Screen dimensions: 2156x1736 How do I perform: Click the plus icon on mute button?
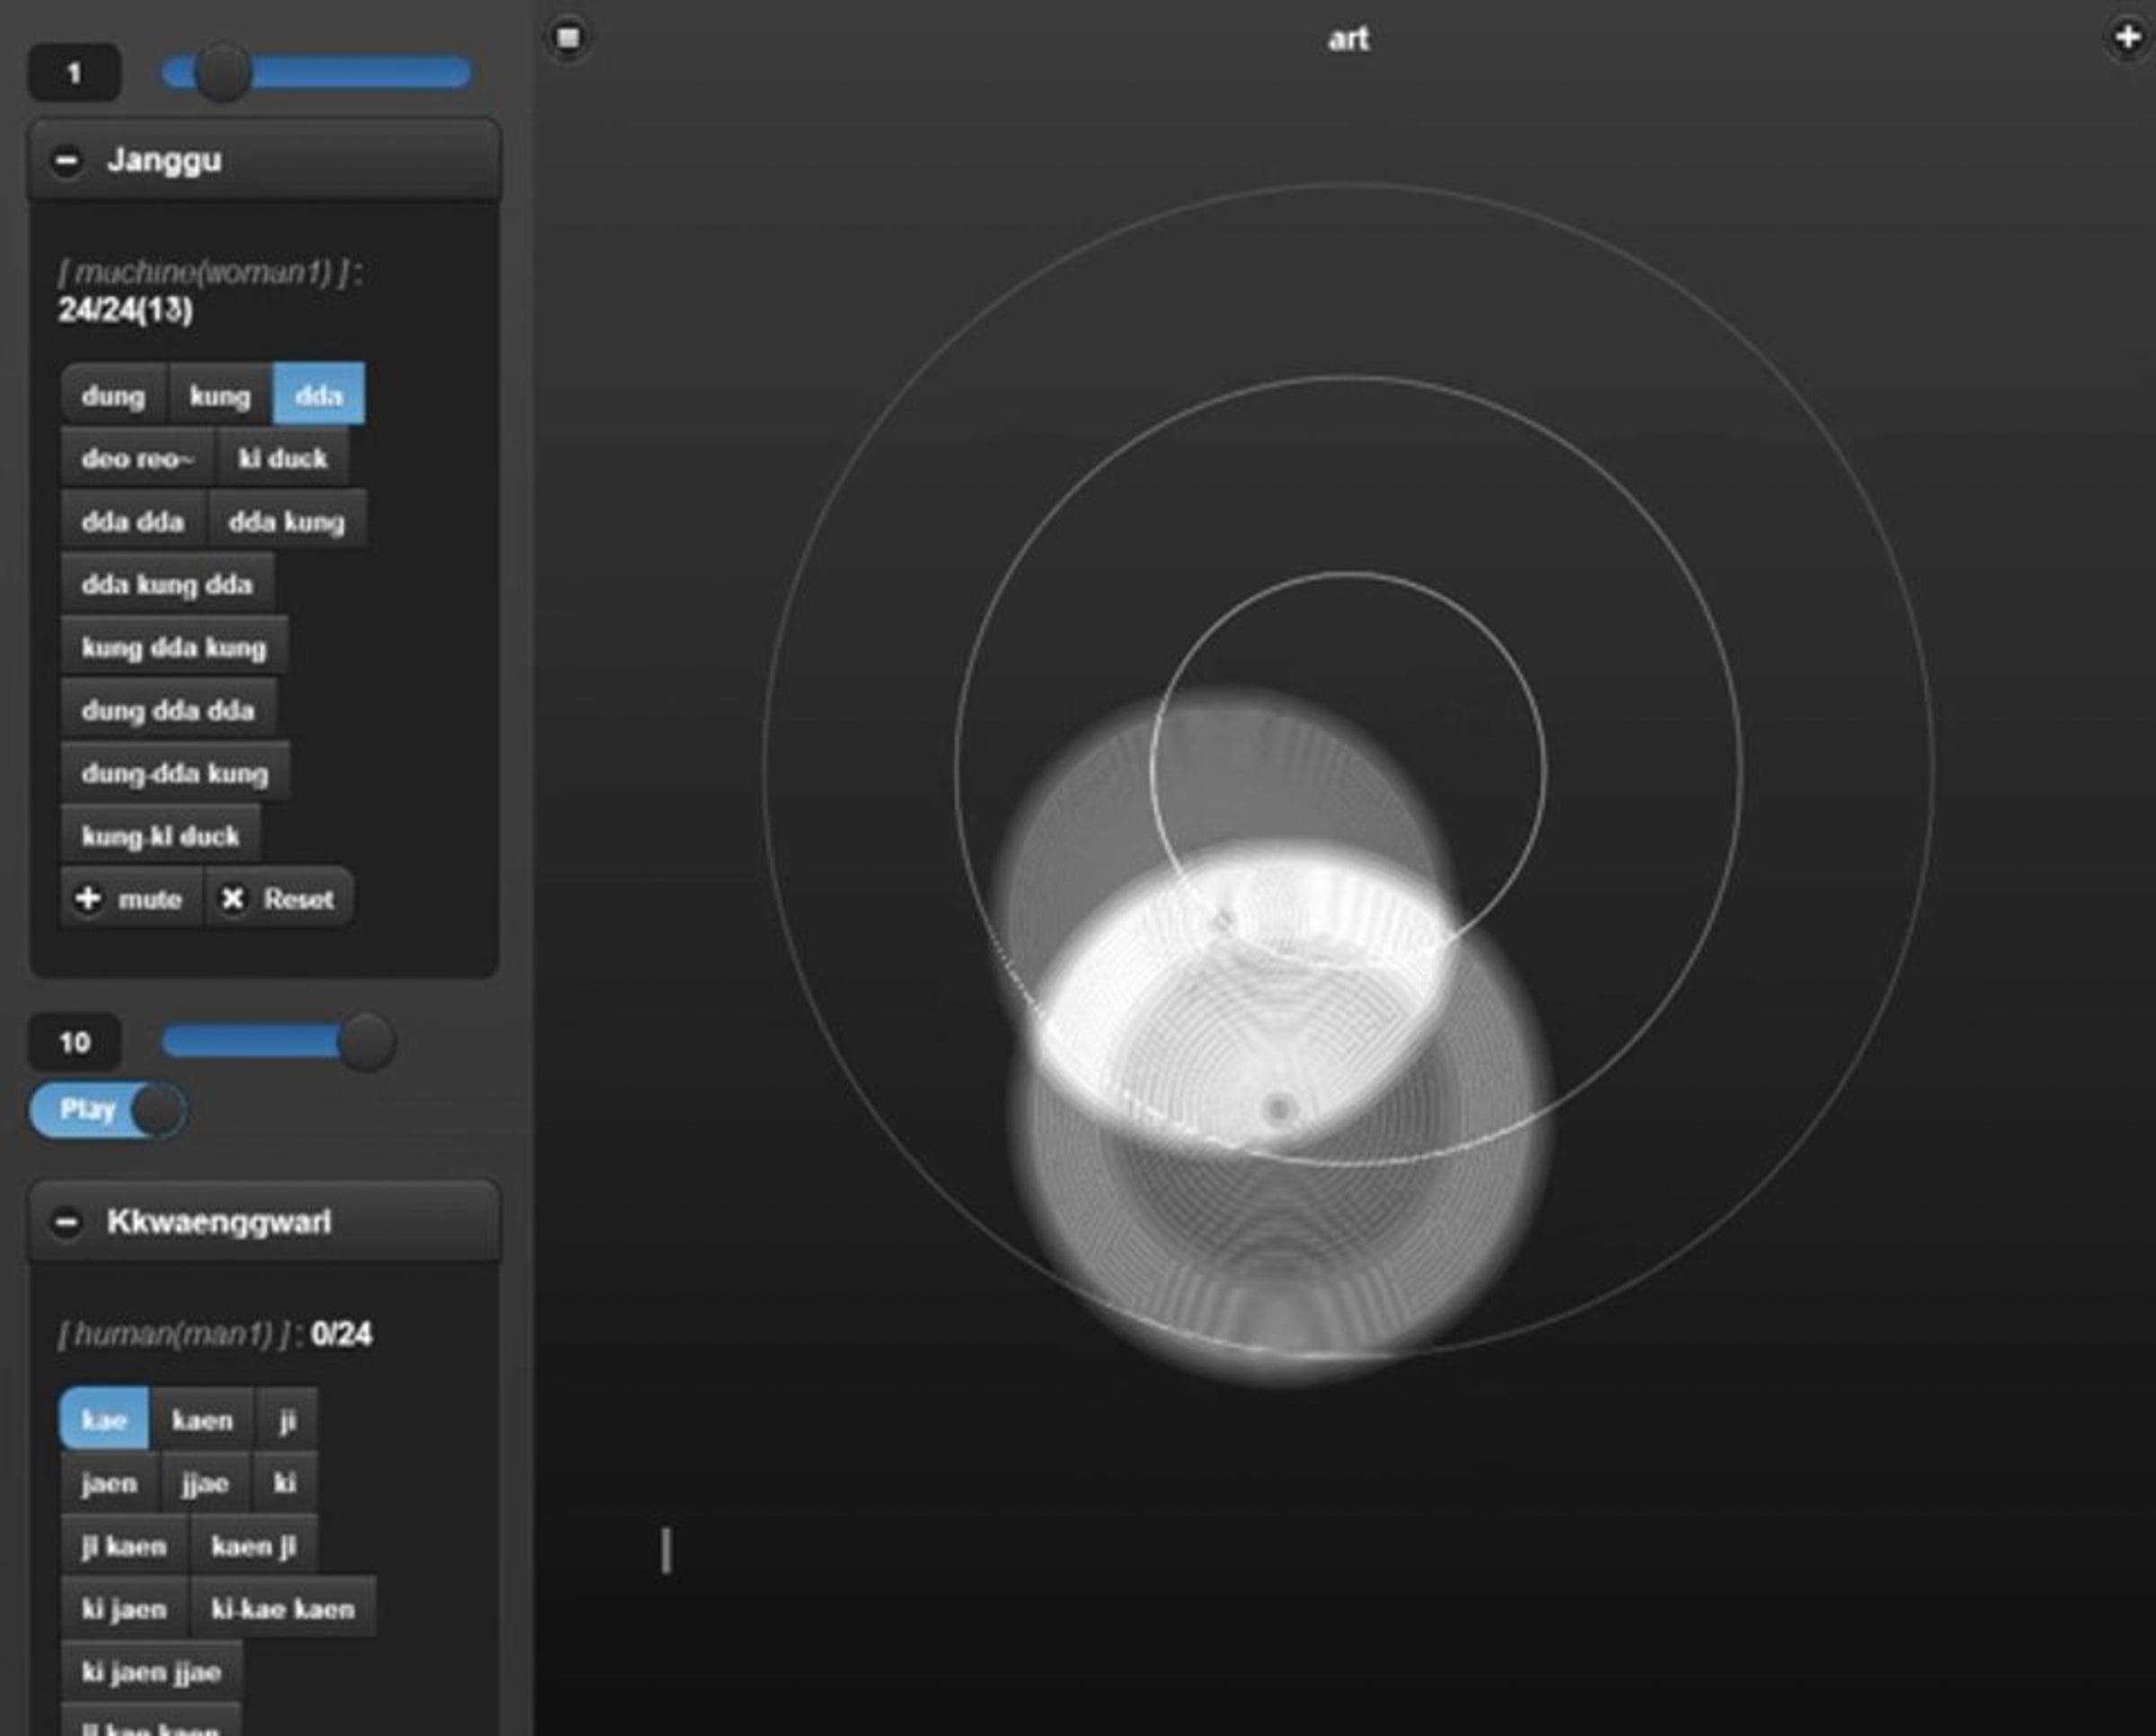pyautogui.click(x=88, y=899)
